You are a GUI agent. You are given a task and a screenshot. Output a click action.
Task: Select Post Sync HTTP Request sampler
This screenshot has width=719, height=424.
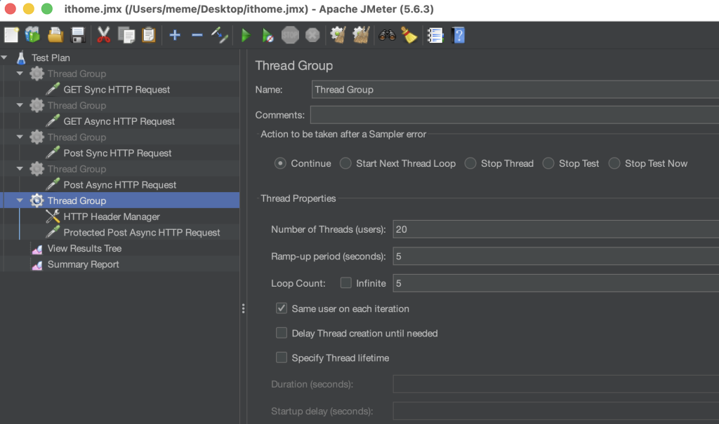[x=117, y=153]
